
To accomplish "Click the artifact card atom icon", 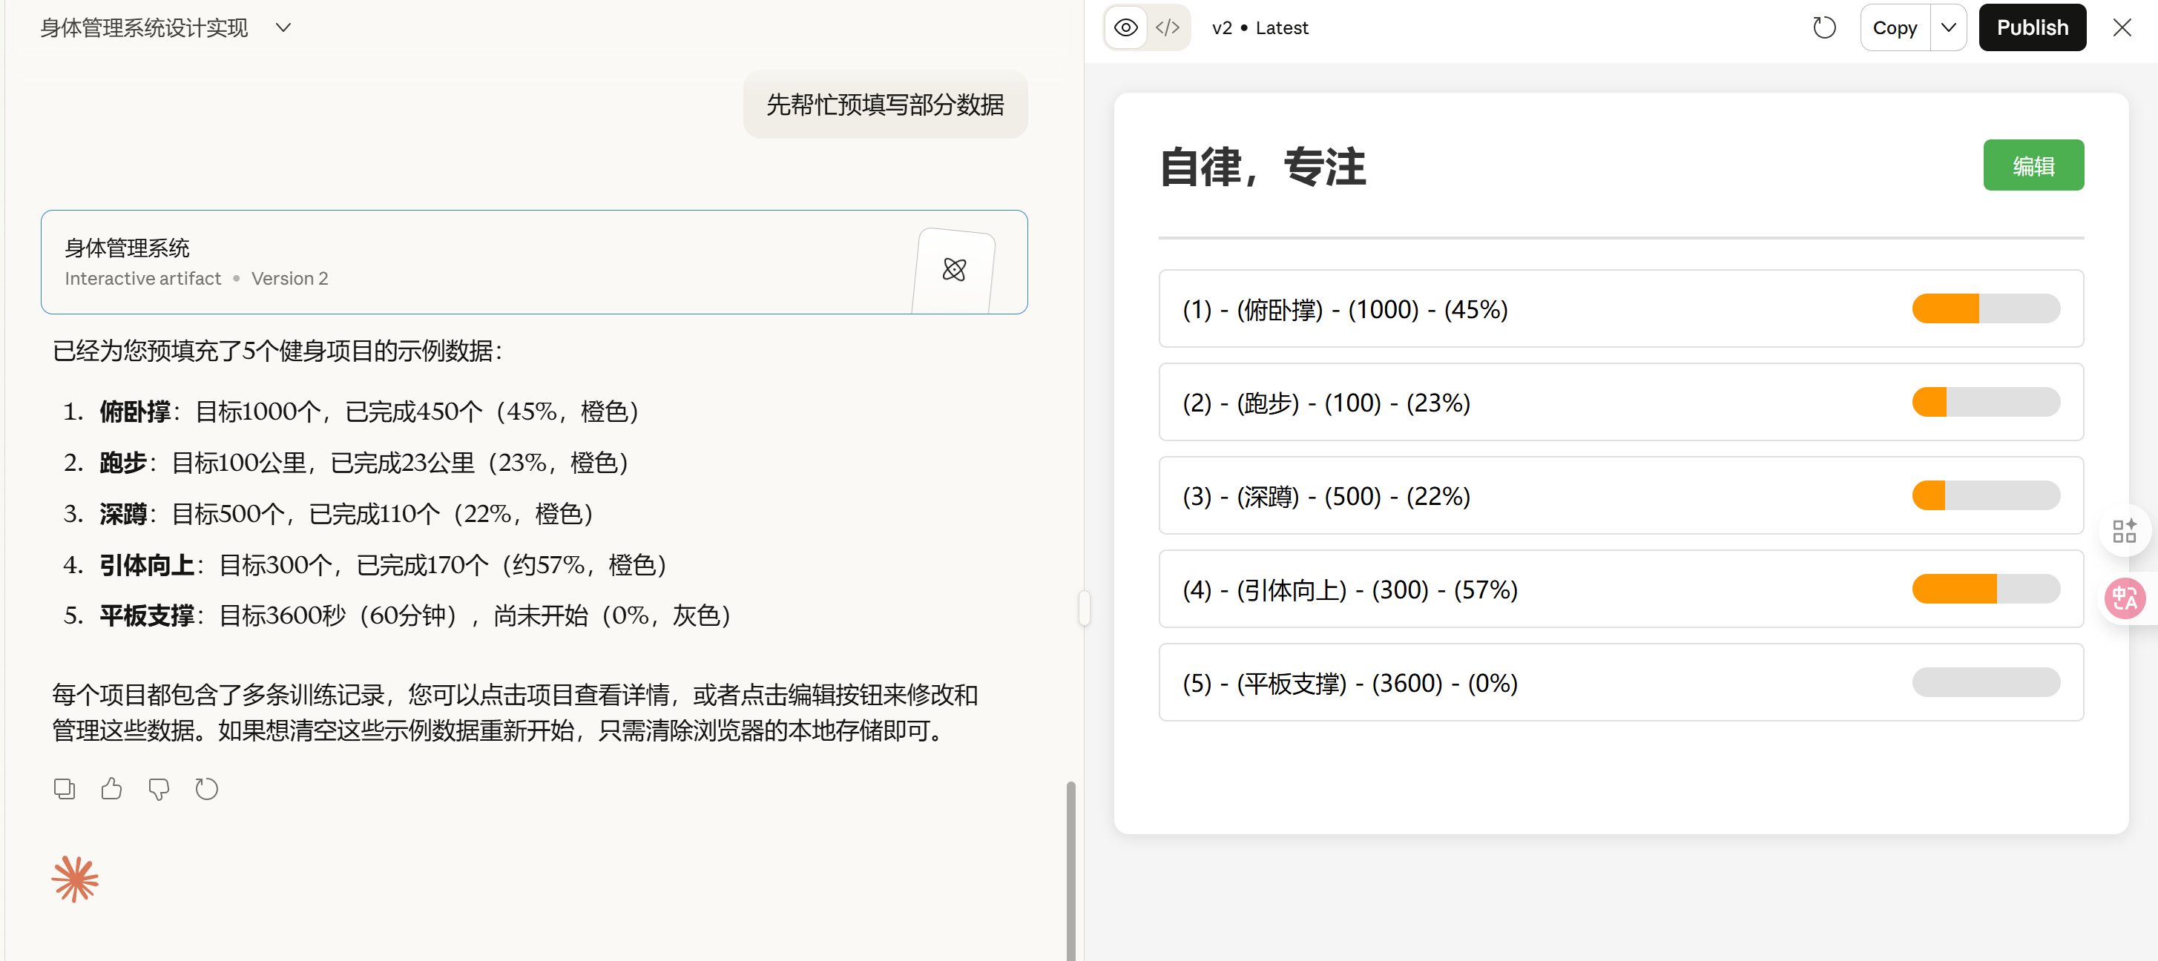I will tap(954, 270).
